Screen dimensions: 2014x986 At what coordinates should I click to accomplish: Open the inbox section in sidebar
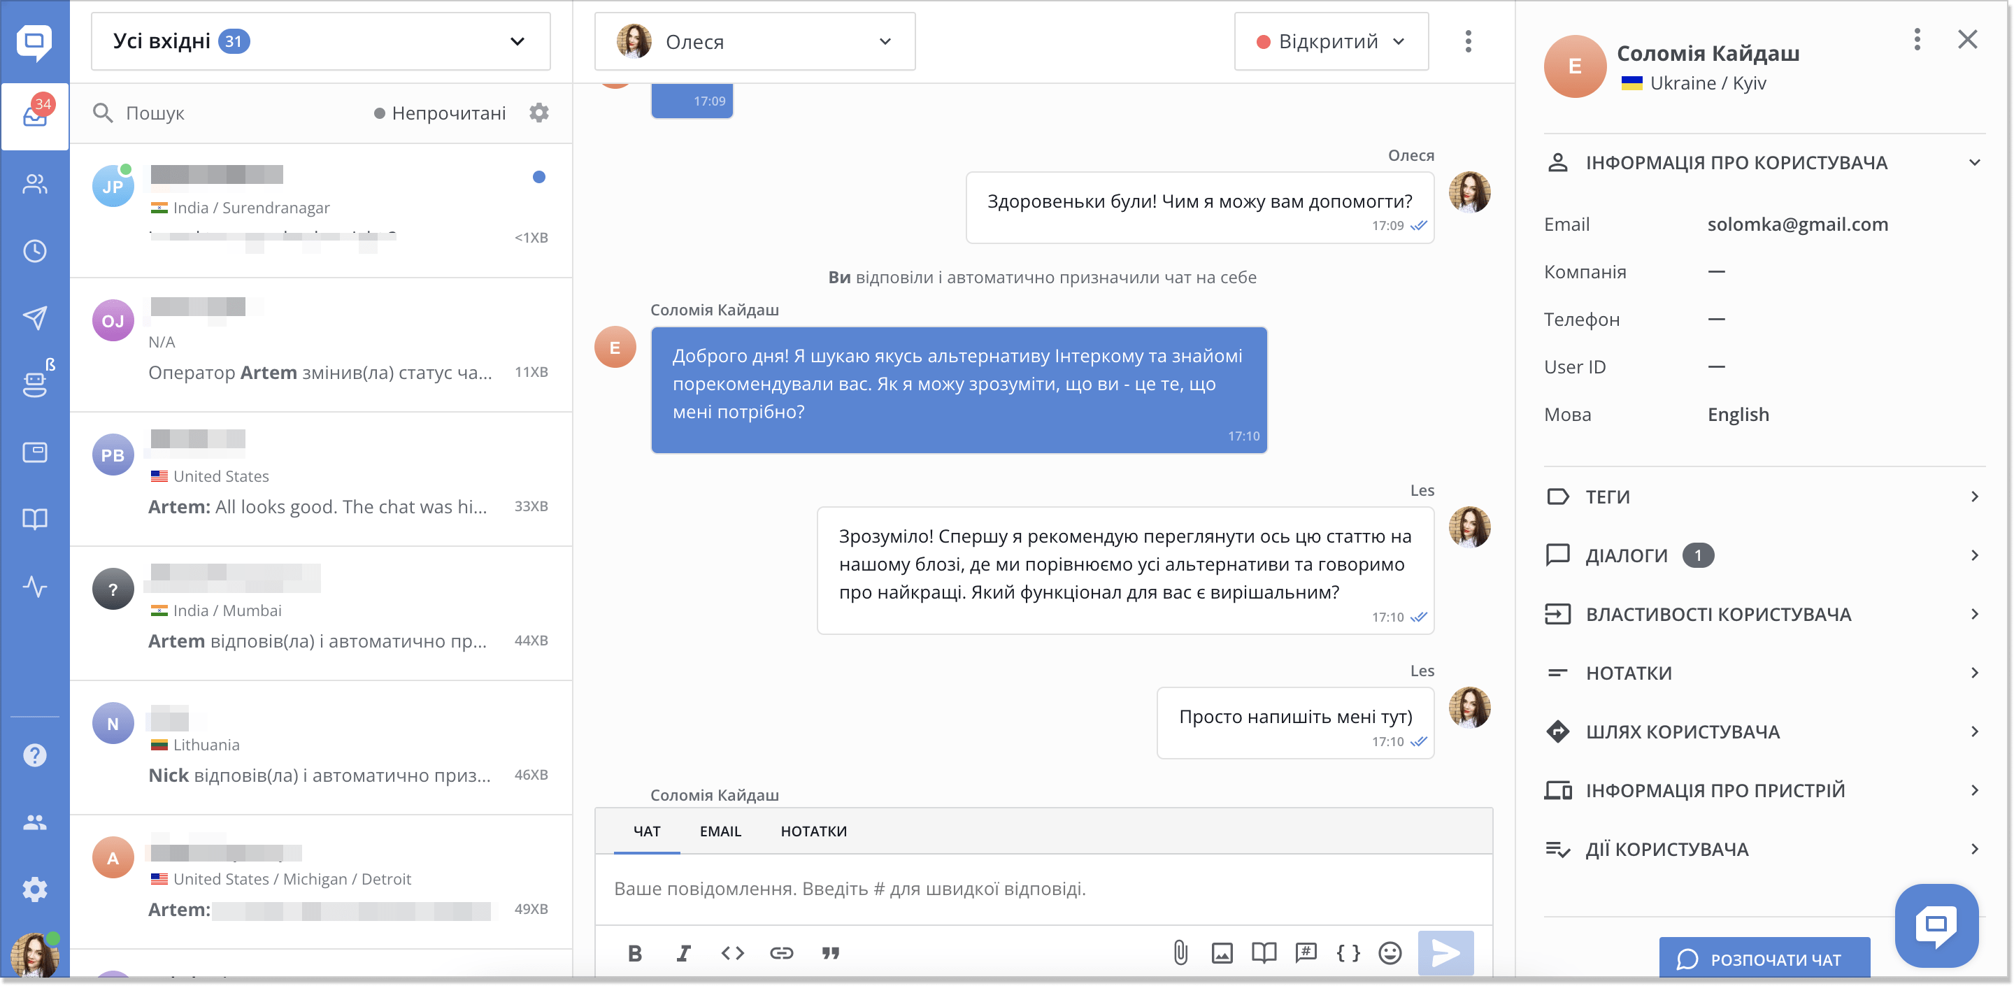[35, 117]
